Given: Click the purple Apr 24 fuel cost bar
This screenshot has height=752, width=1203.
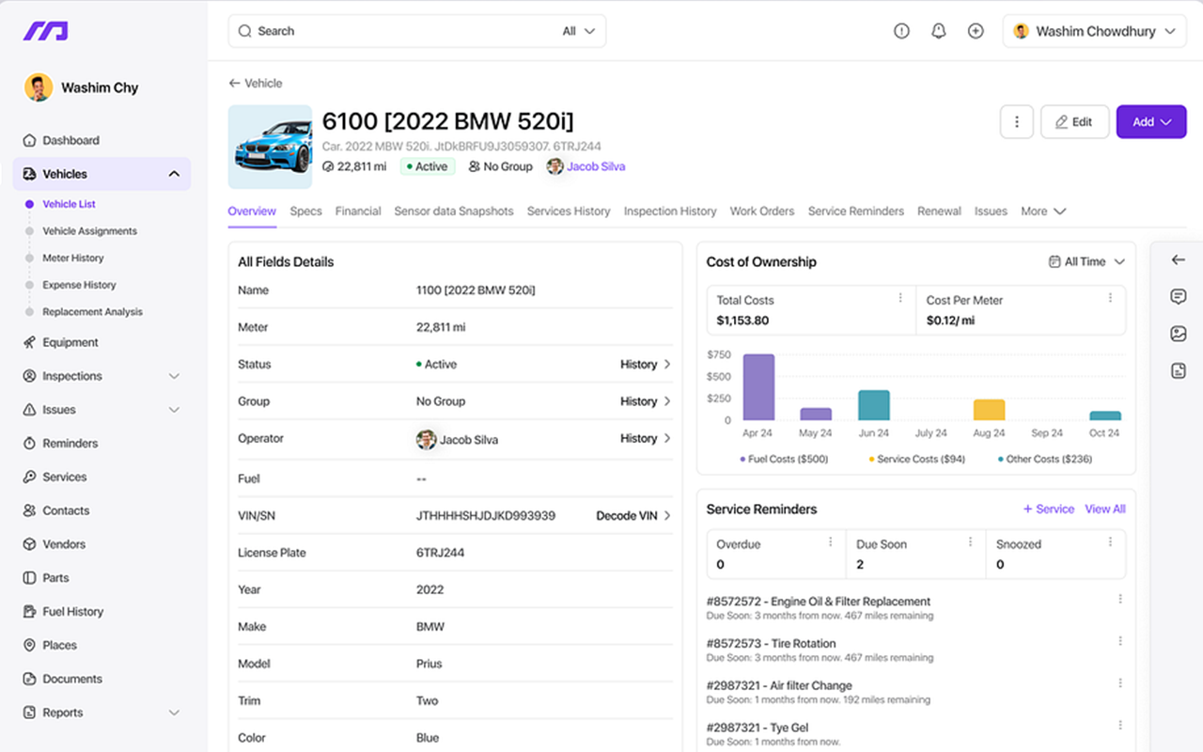Looking at the screenshot, I should click(x=758, y=387).
